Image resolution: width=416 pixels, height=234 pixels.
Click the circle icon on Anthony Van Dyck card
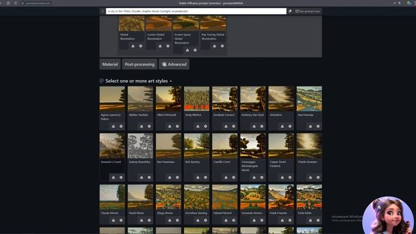(x=261, y=126)
